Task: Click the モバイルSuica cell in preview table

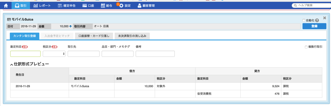Action: click(x=91, y=86)
